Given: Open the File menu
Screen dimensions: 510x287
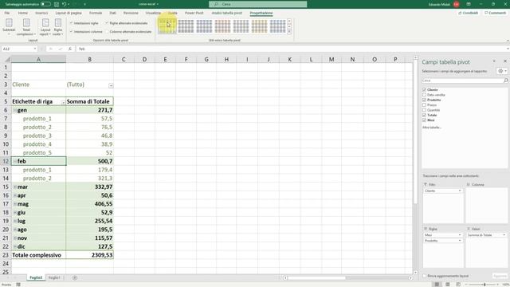Looking at the screenshot, I should [7, 13].
